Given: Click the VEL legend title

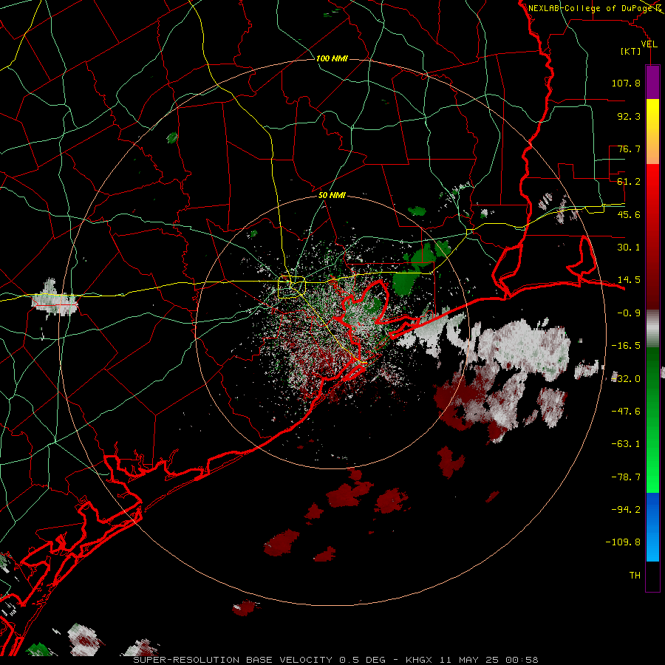Looking at the screenshot, I should 649,44.
